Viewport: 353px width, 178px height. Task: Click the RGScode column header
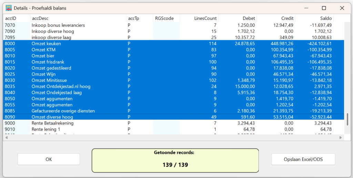(164, 18)
